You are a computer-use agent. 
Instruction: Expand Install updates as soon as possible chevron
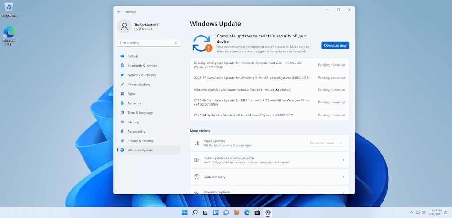pos(343,160)
